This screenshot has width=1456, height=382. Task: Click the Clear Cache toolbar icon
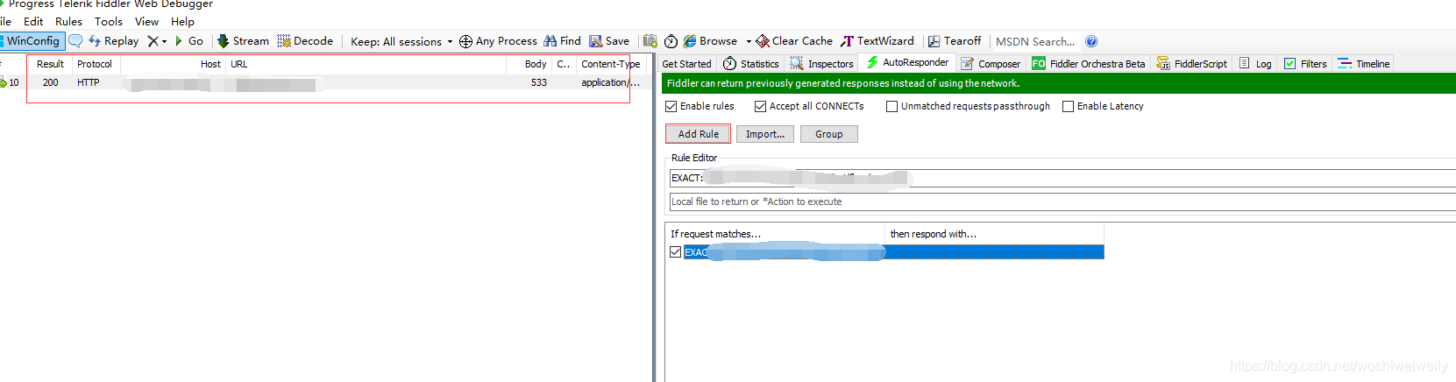(763, 41)
